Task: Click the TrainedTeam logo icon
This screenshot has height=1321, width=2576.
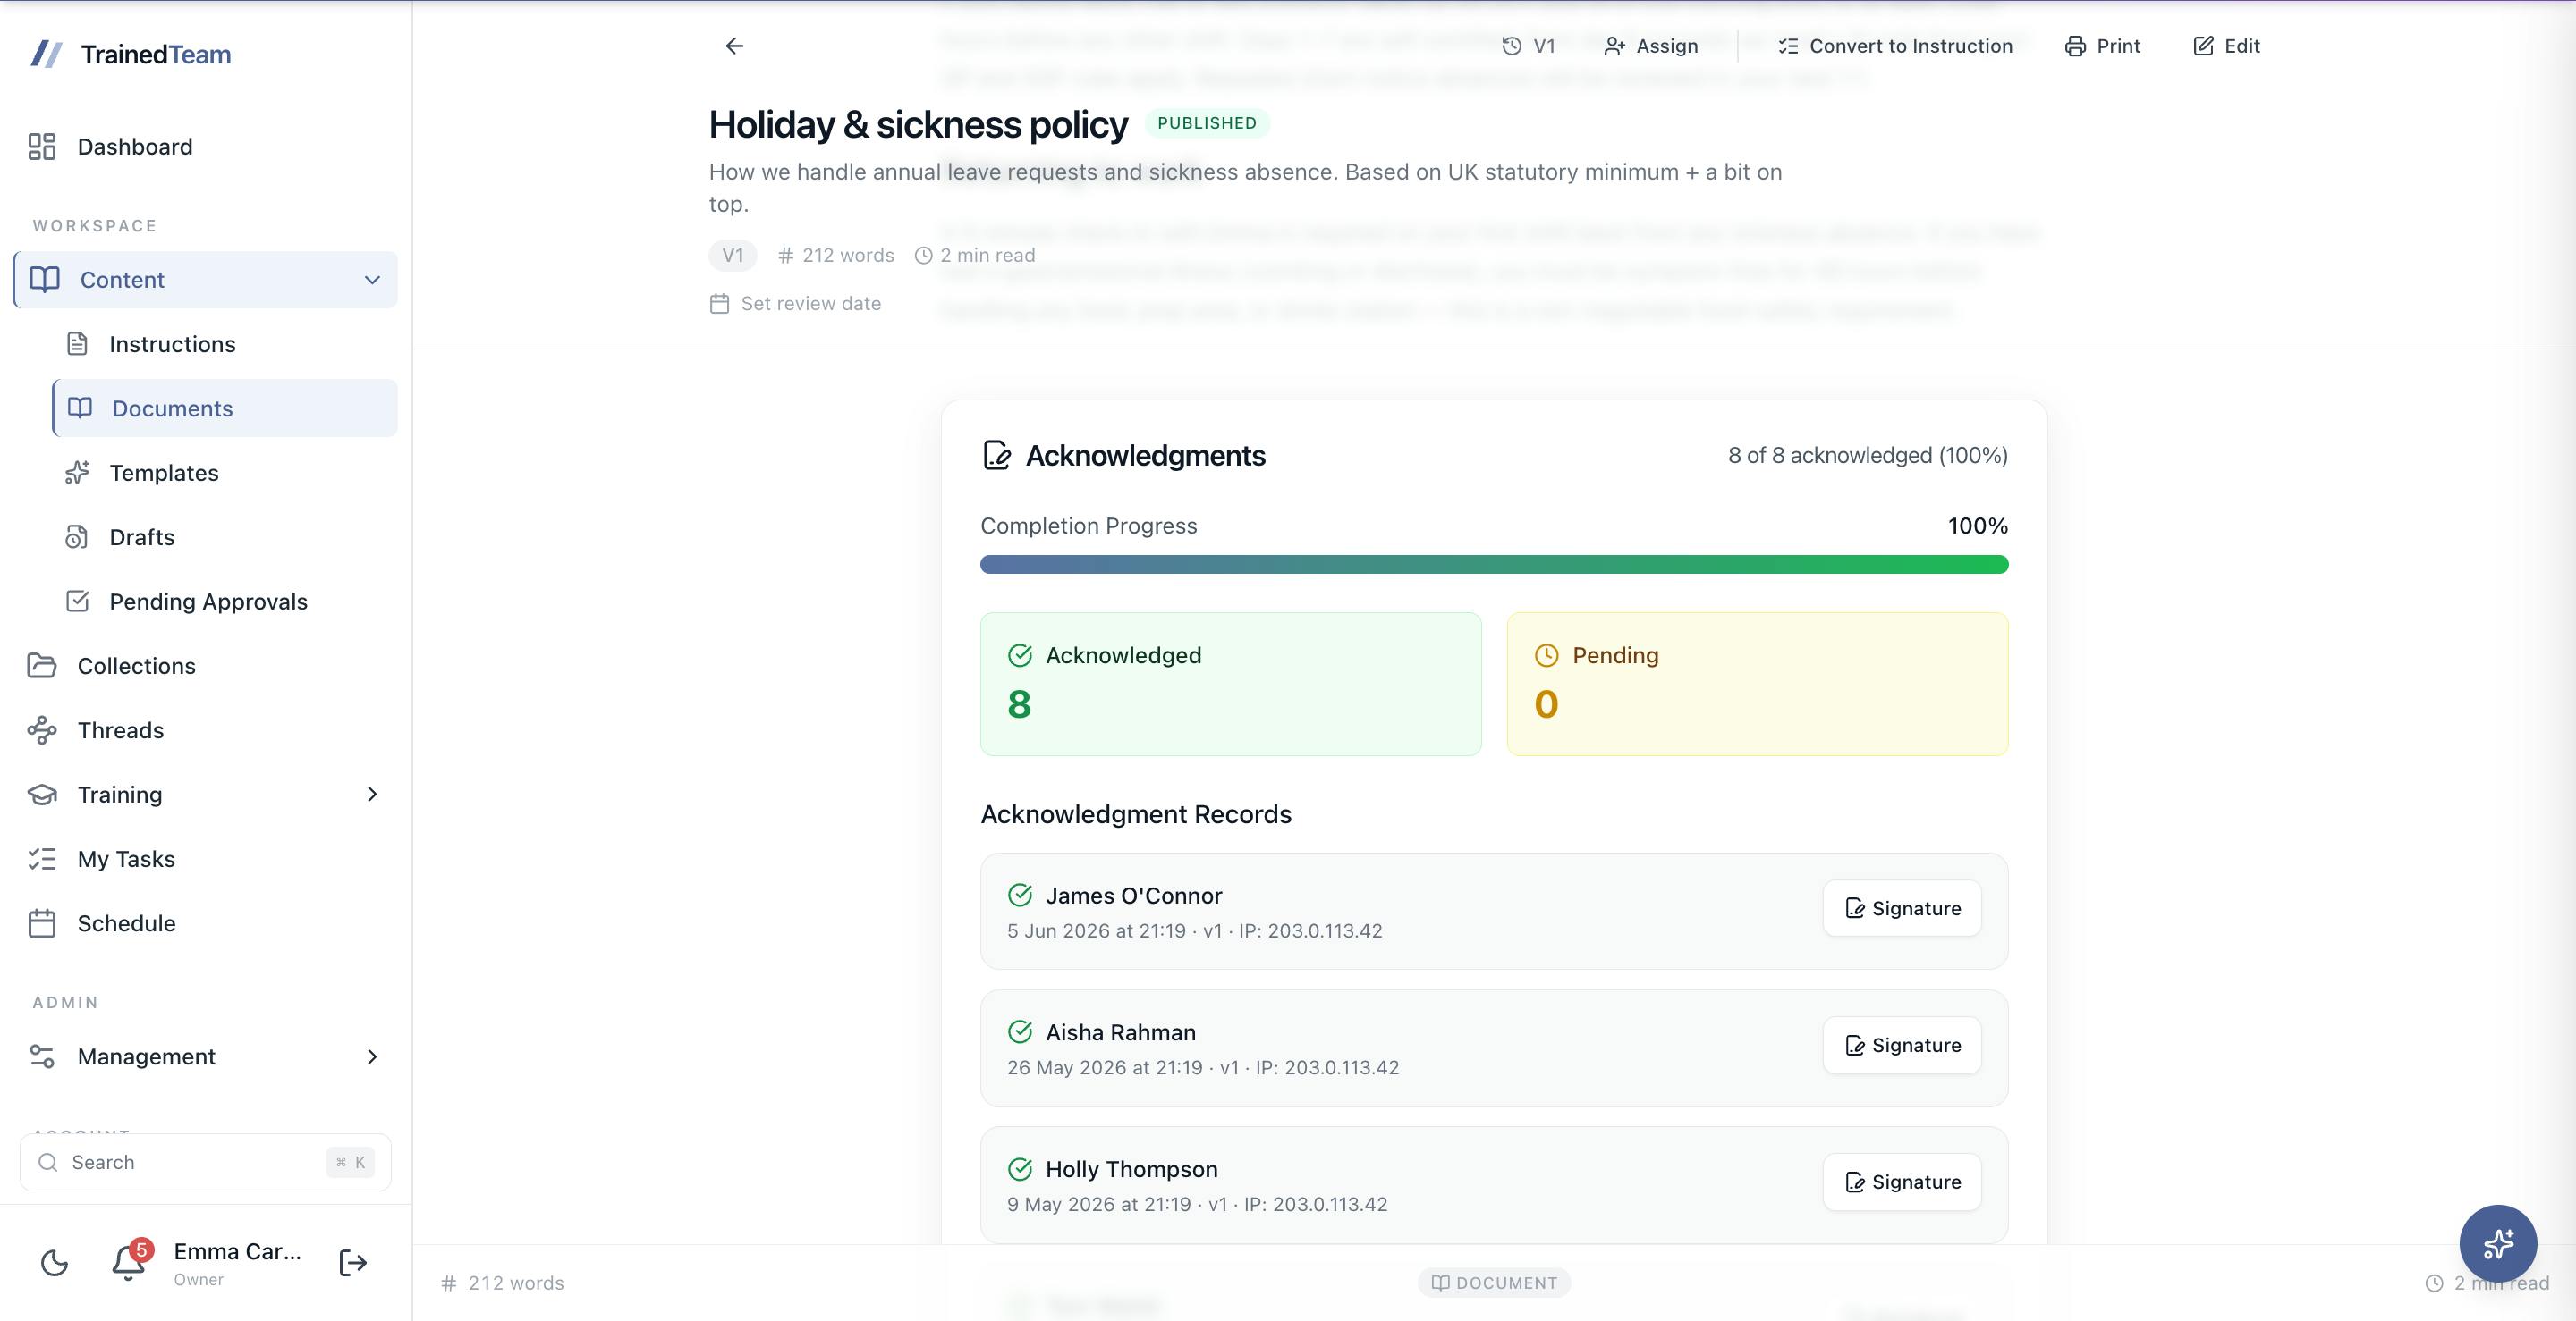Action: pyautogui.click(x=47, y=54)
